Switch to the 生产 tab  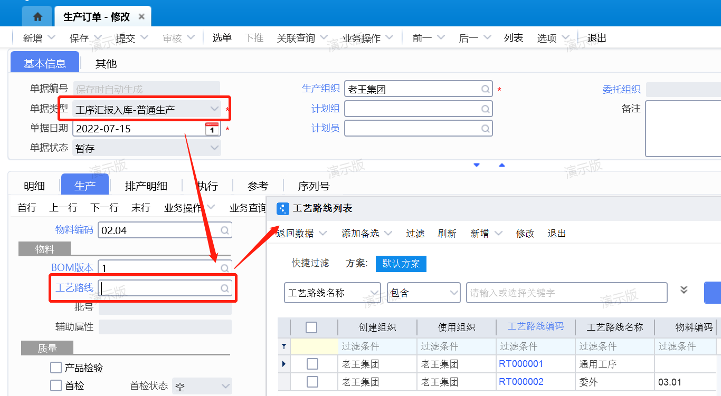tap(85, 186)
